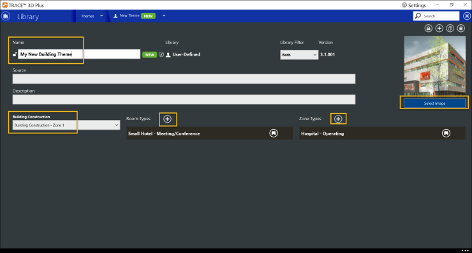Click into the Description input field

coord(184,100)
